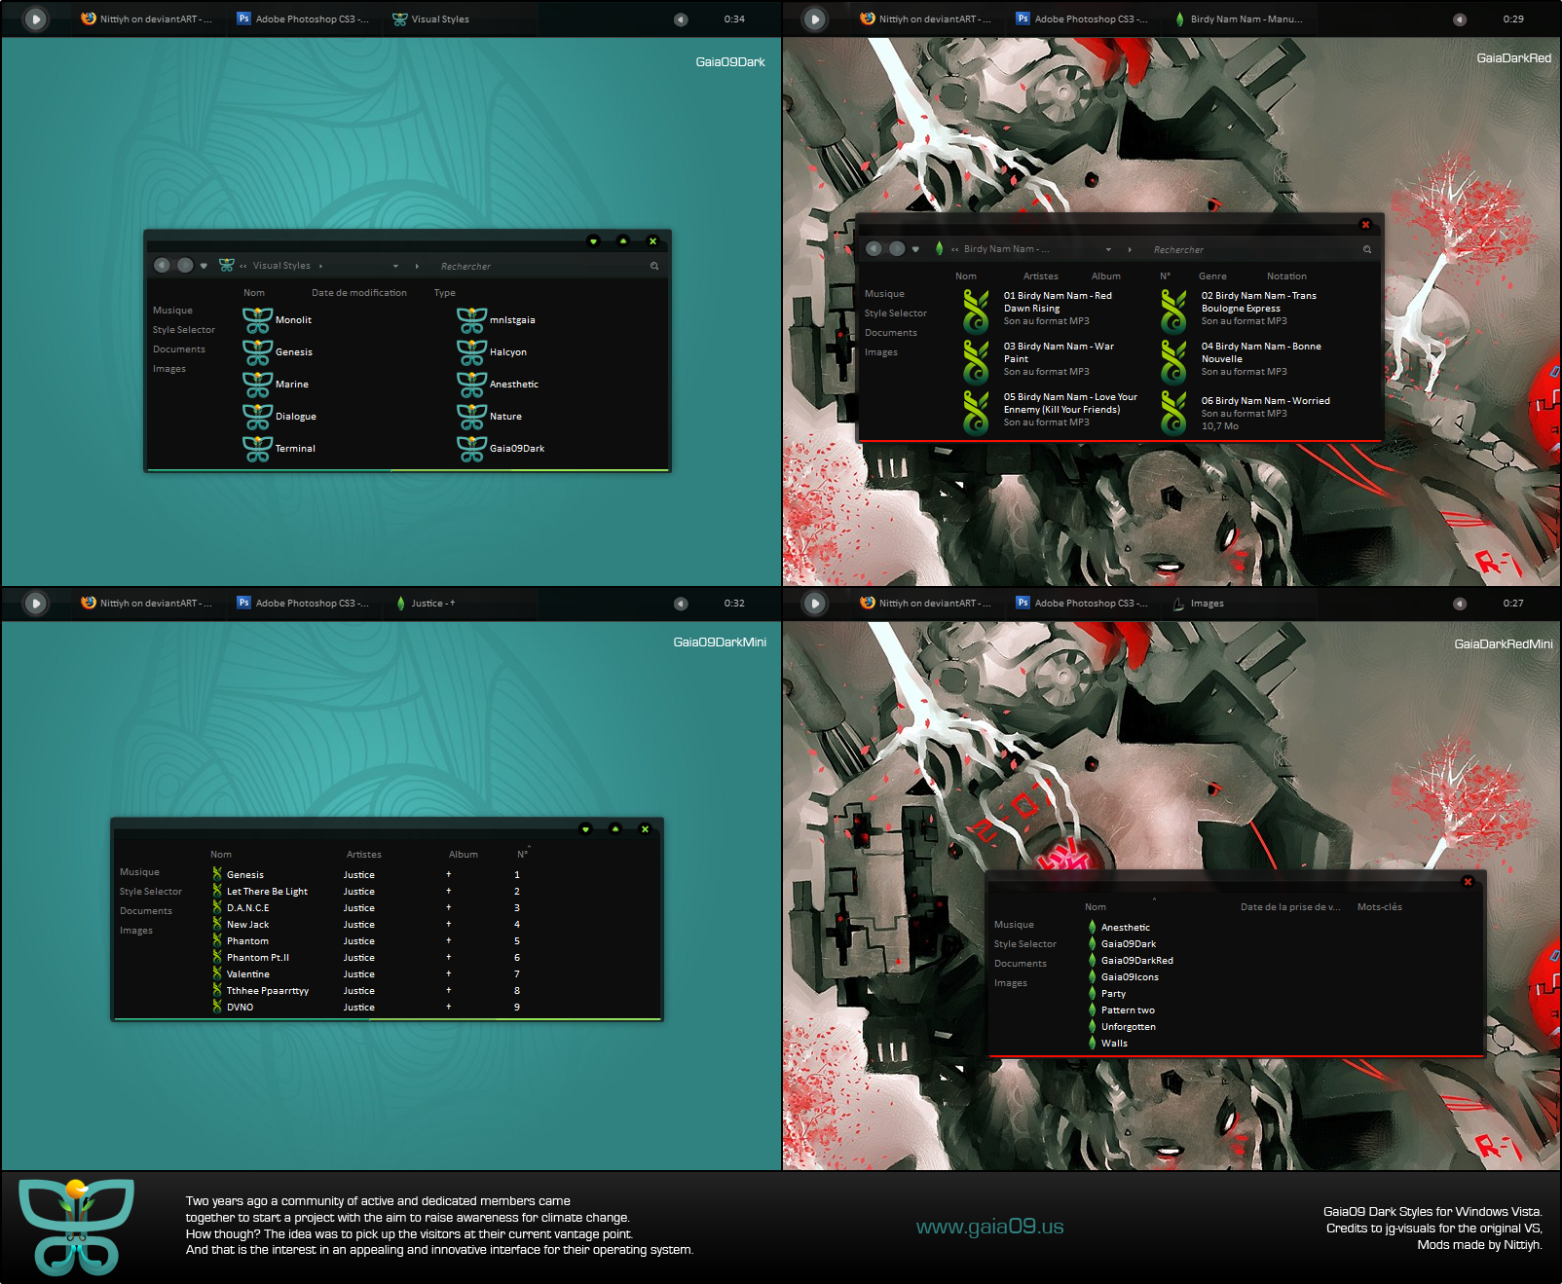Refresh the Visual Styles address bar
Viewport: 1562px width, 1284px height.
[x=417, y=266]
